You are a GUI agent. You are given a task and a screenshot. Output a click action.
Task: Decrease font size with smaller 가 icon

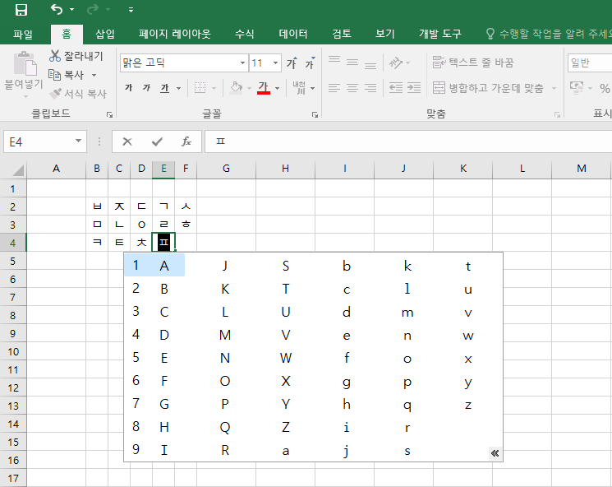tap(310, 63)
